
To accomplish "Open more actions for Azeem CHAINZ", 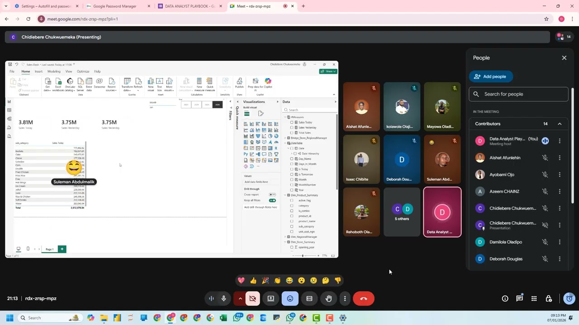I will (x=560, y=191).
